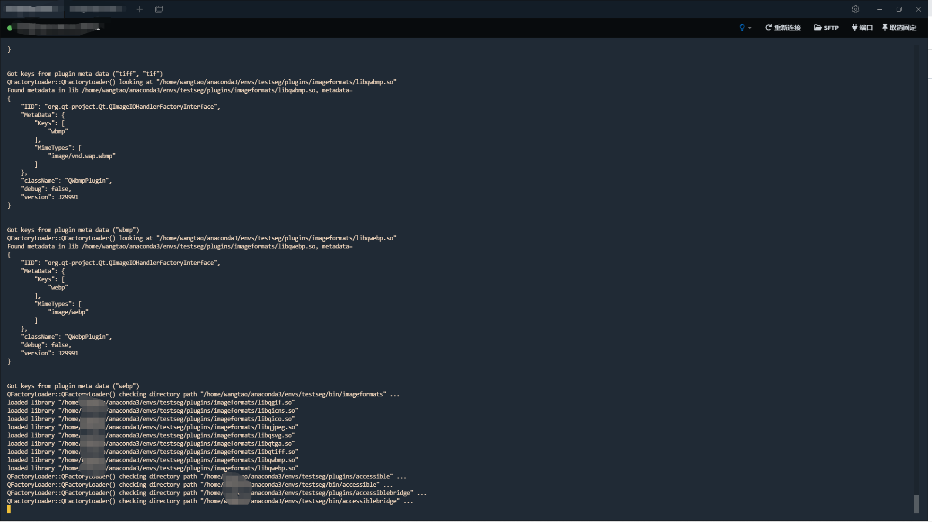932x522 pixels.
Task: Click 重新连接 to reconnect the session
Action: point(786,28)
